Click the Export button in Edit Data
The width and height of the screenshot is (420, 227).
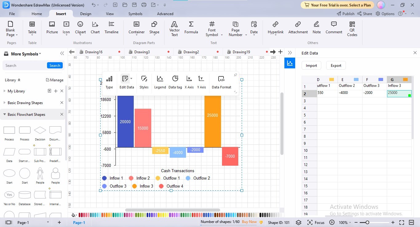(336, 65)
